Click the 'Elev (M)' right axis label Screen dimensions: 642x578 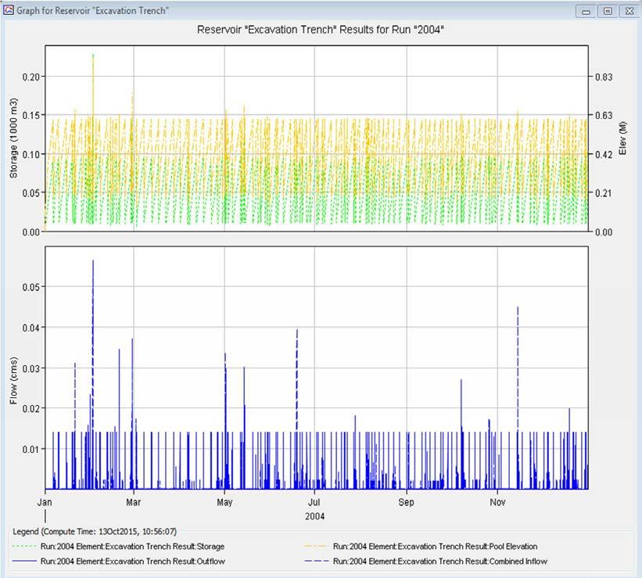[623, 138]
